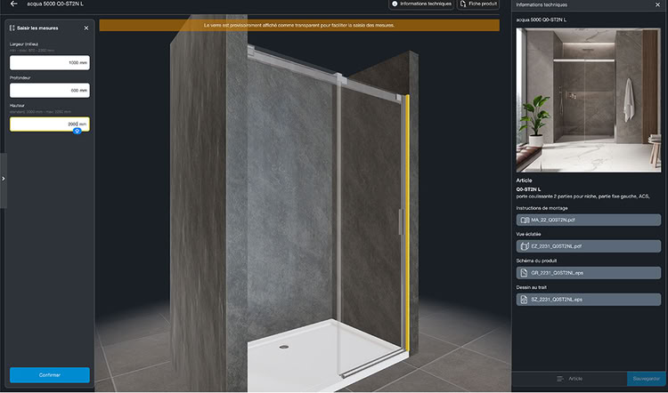Click the document icon of GR_2231_Q0ST2NL.eps
Viewport: 668px width, 393px height.
[525, 273]
